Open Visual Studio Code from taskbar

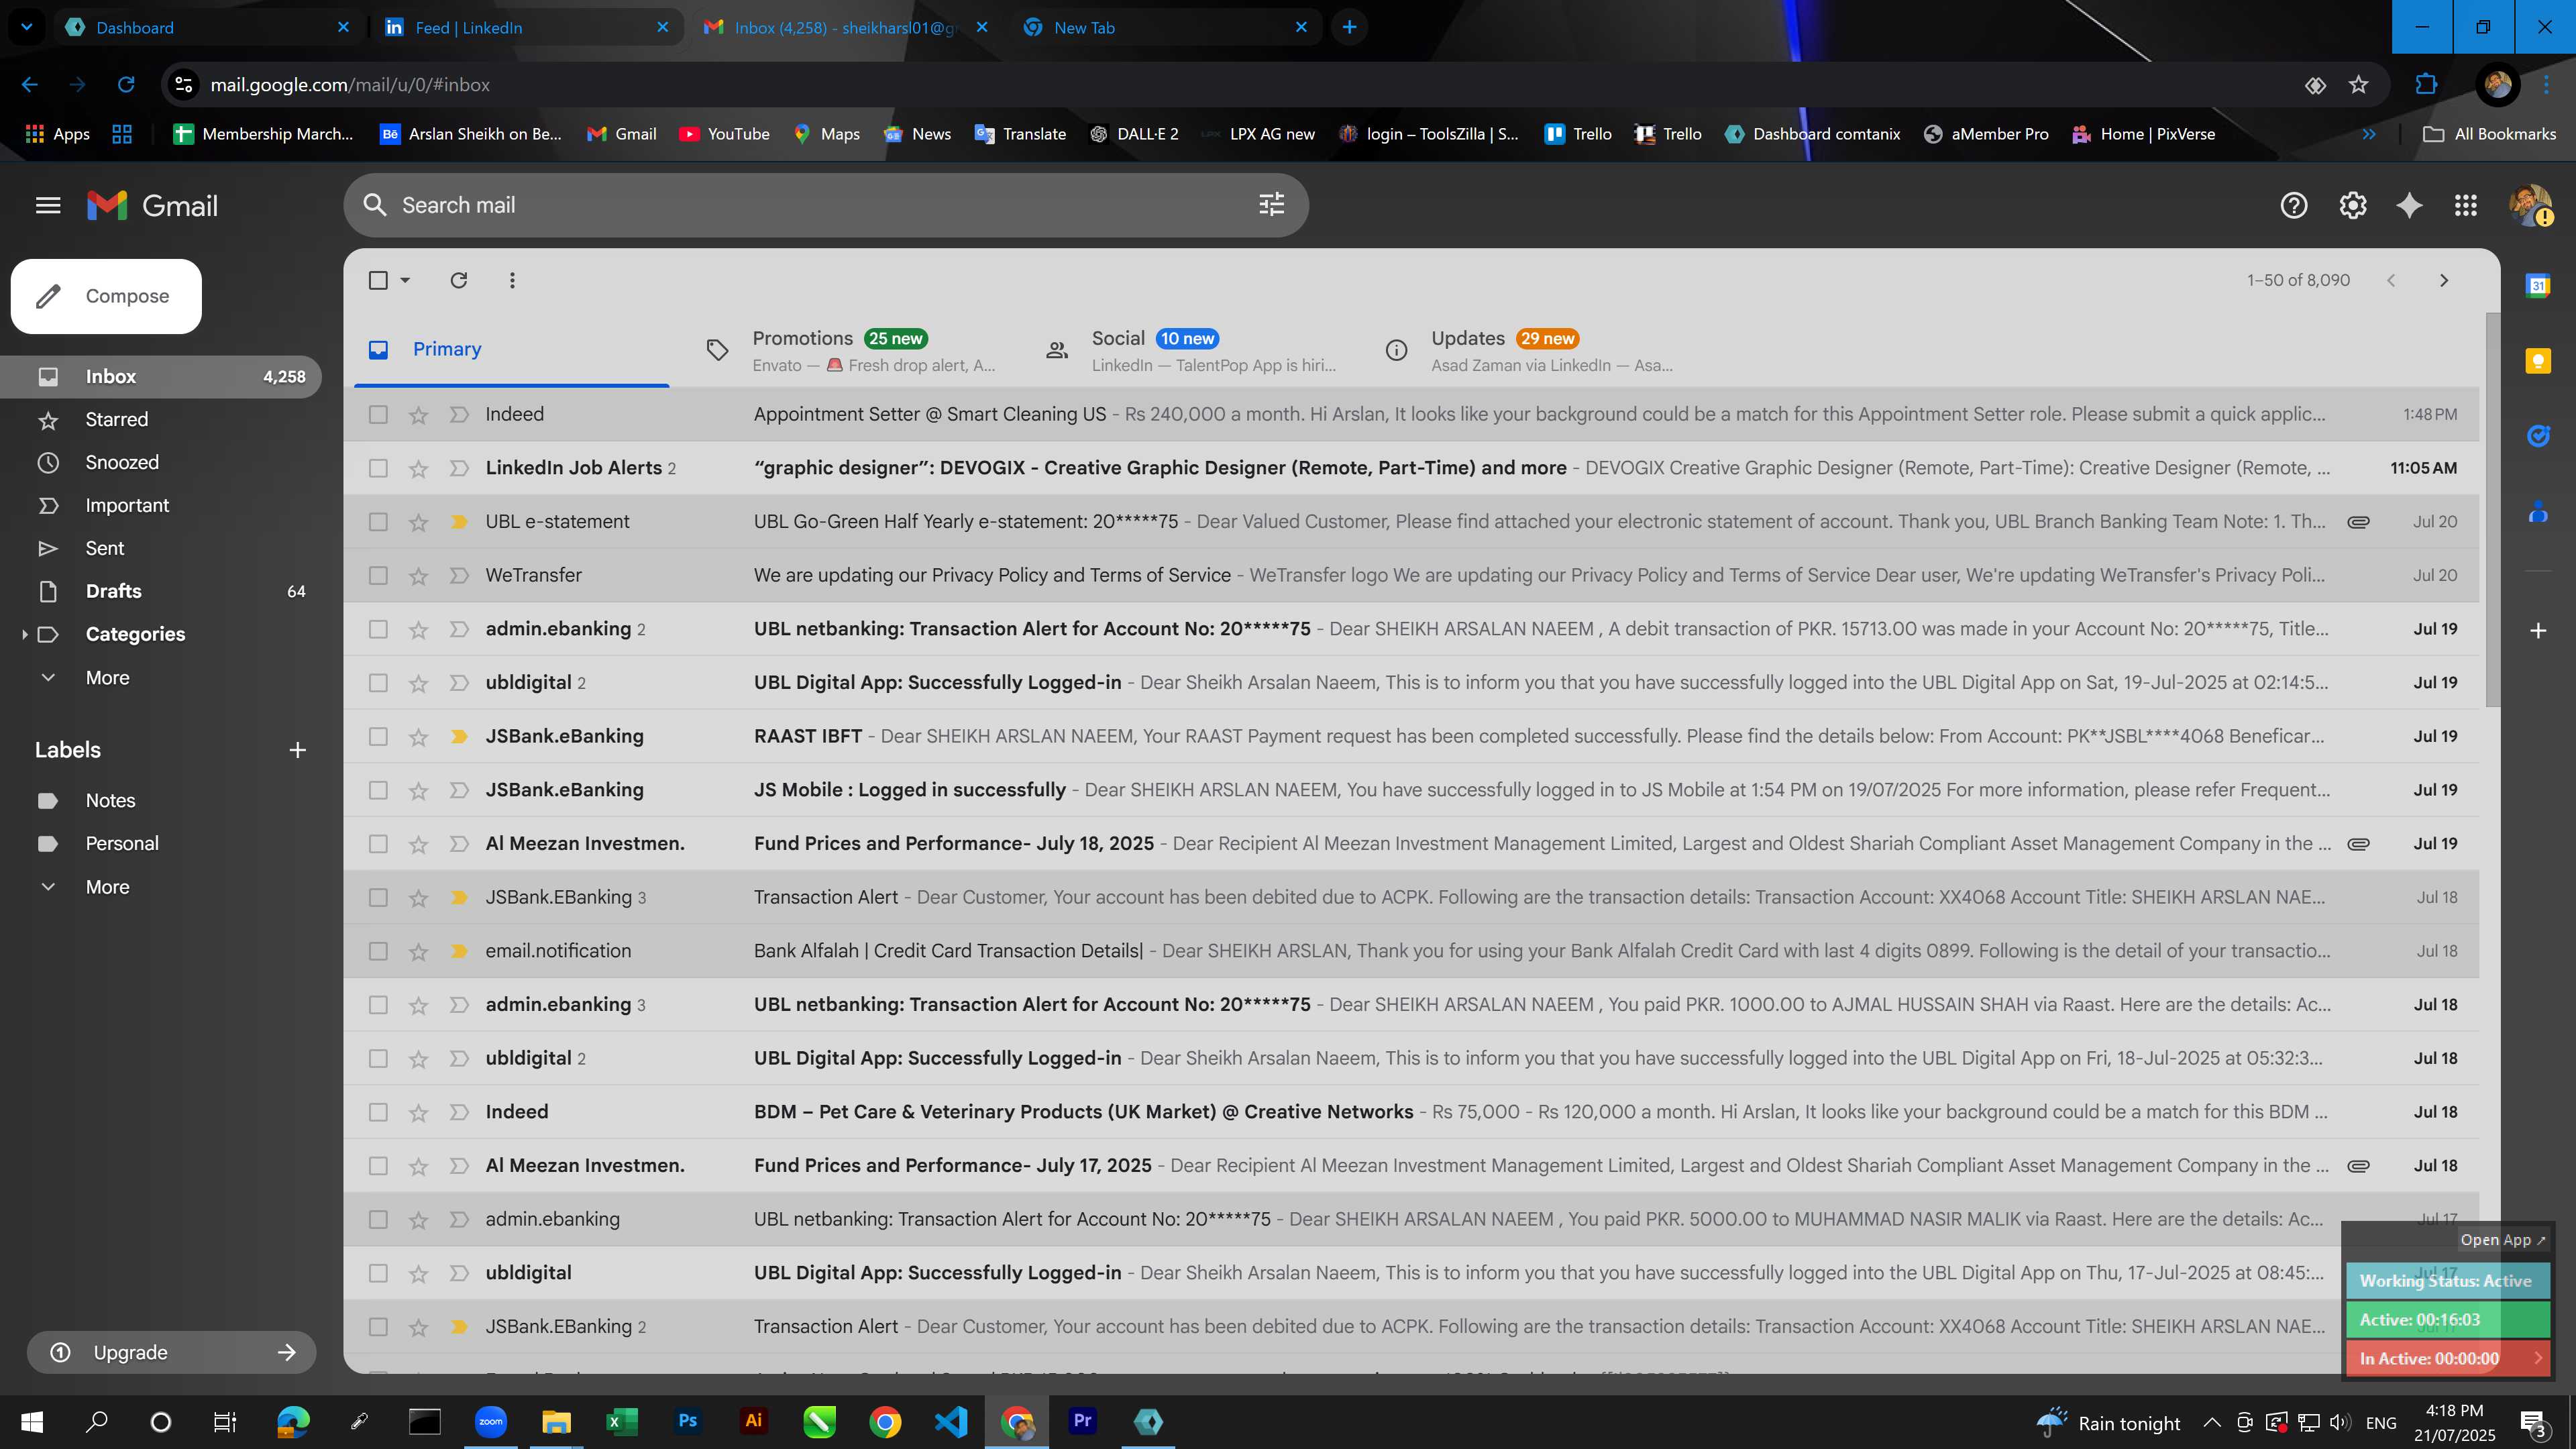[950, 1421]
